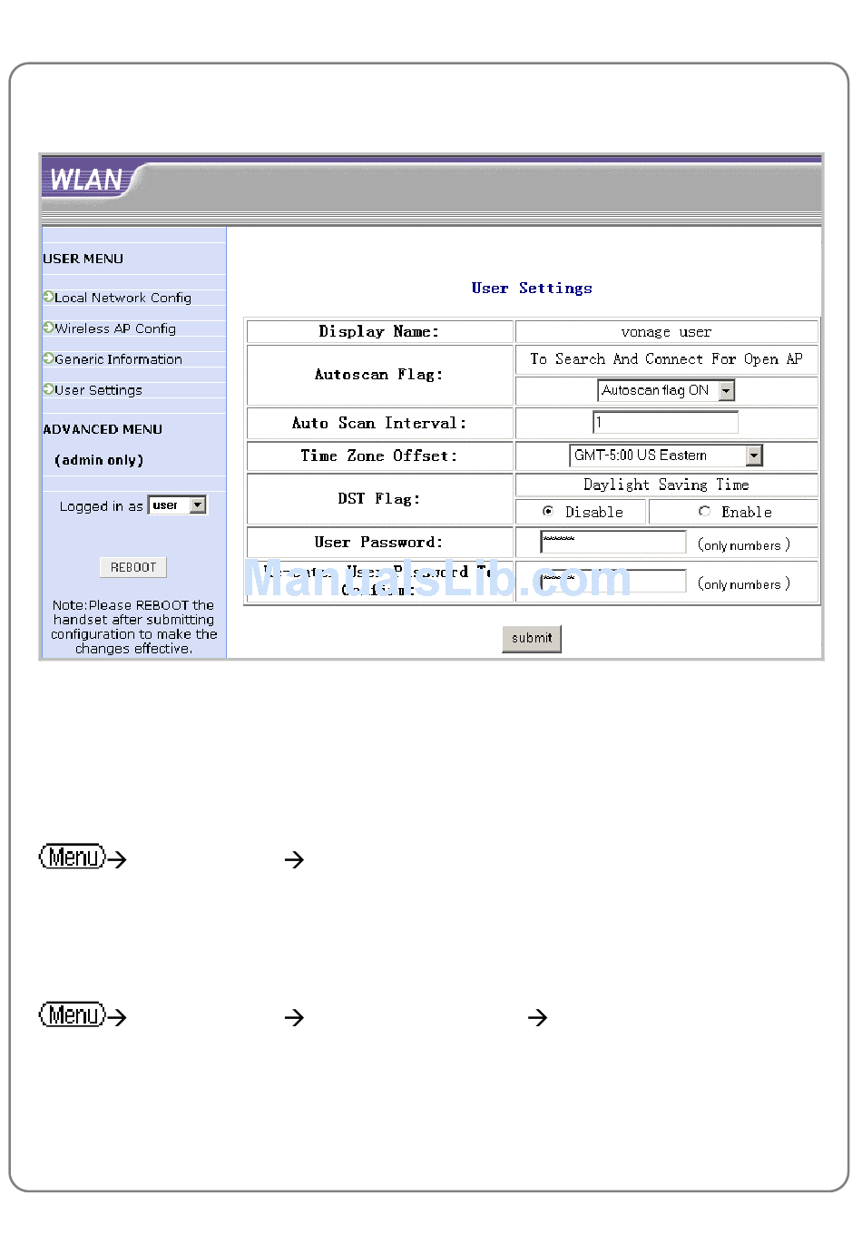The height and width of the screenshot is (1254, 862).
Task: Select Enable for Daylight Saving Time
Action: pyautogui.click(x=704, y=512)
